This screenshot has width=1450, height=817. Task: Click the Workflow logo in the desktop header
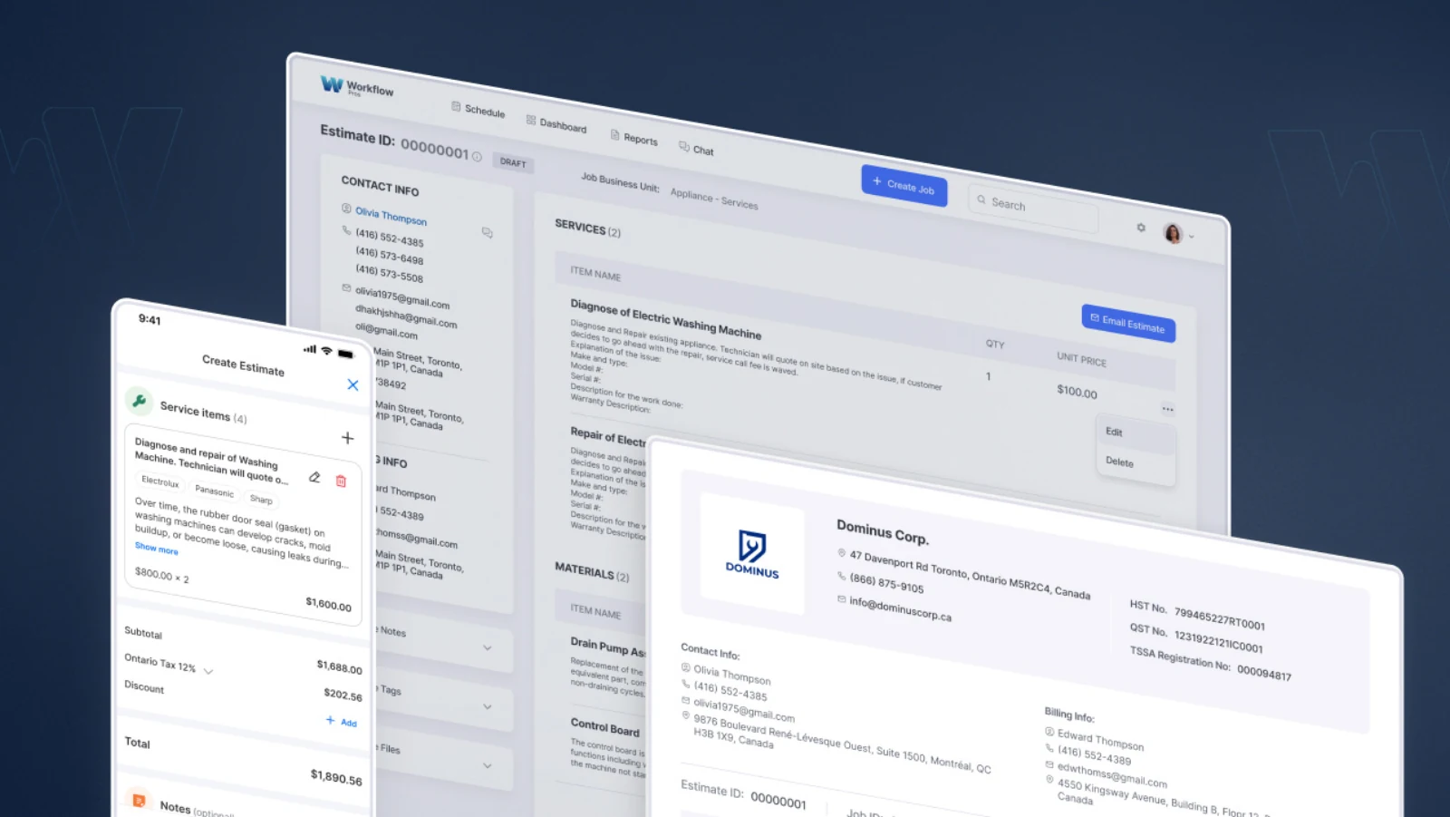pyautogui.click(x=356, y=87)
